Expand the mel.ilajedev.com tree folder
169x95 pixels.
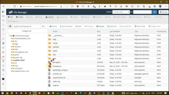click(x=11, y=52)
